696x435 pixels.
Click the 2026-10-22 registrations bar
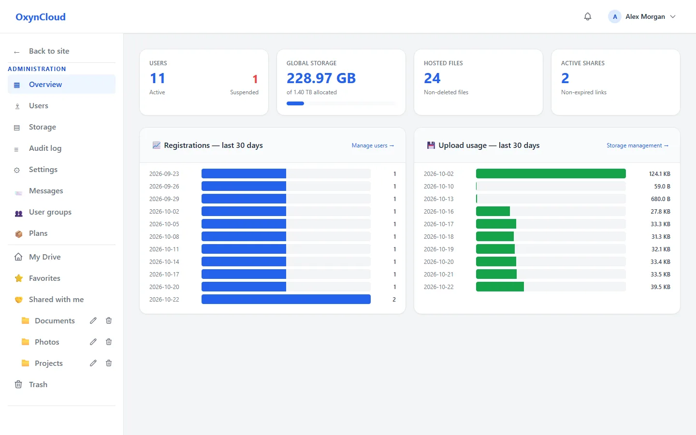(286, 299)
